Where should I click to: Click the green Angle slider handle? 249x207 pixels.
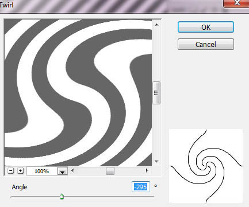62,196
